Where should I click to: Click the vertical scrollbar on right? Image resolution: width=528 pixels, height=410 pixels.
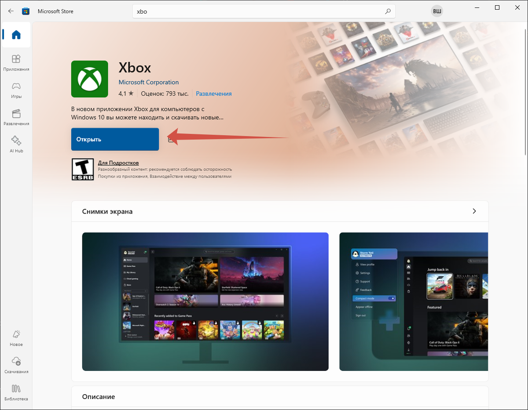pyautogui.click(x=525, y=92)
